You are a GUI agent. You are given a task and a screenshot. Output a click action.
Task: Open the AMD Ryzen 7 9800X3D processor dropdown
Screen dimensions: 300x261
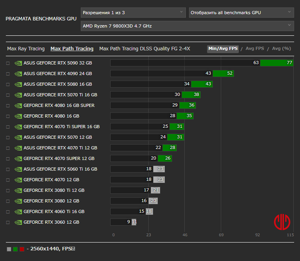click(x=187, y=26)
